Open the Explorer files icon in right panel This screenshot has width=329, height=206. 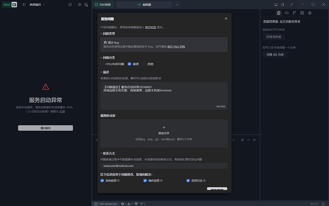click(278, 13)
